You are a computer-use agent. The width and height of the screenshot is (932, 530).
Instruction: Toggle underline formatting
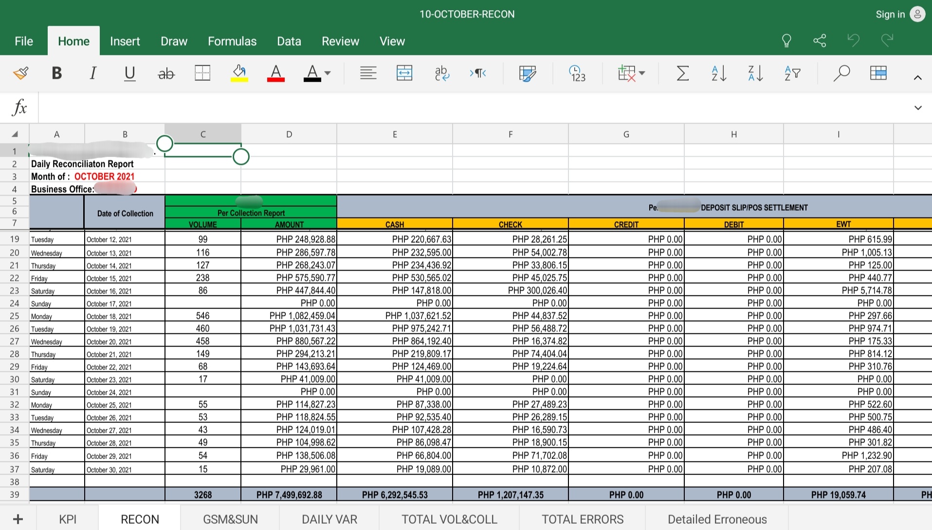tap(129, 73)
